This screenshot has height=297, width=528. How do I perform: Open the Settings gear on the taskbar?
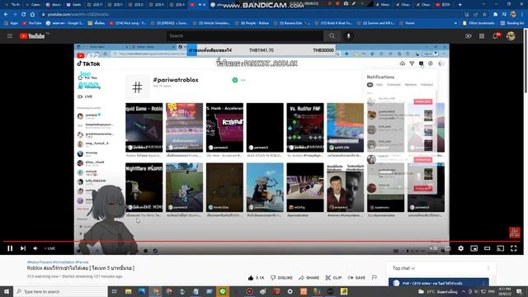pyautogui.click(x=290, y=291)
